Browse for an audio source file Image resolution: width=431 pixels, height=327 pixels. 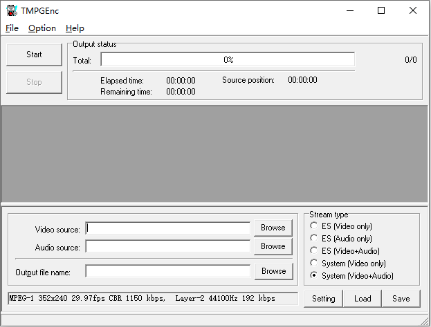tap(273, 246)
